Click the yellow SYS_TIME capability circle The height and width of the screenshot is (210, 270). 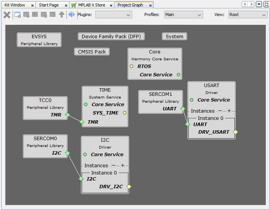[124, 113]
